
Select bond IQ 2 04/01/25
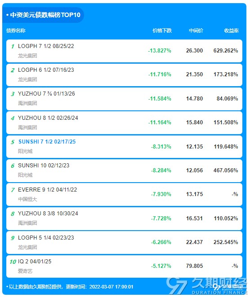pos(35,262)
